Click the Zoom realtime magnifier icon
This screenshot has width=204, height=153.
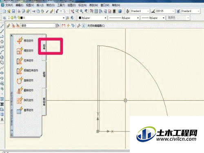point(77,11)
